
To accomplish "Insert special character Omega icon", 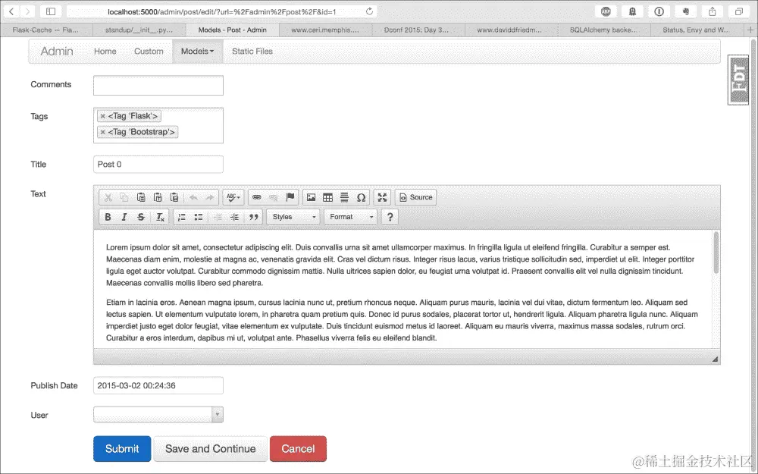I will [361, 197].
